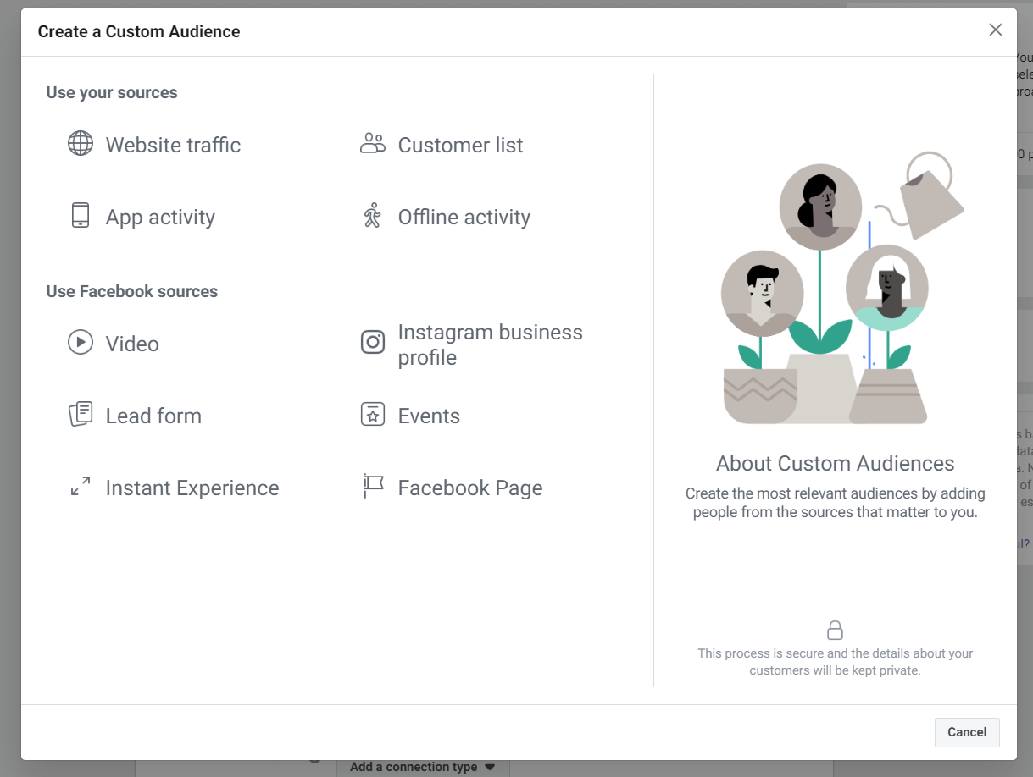Screen dimensions: 1033x777
Task: Click the Lead form document icon
Action: [81, 414]
